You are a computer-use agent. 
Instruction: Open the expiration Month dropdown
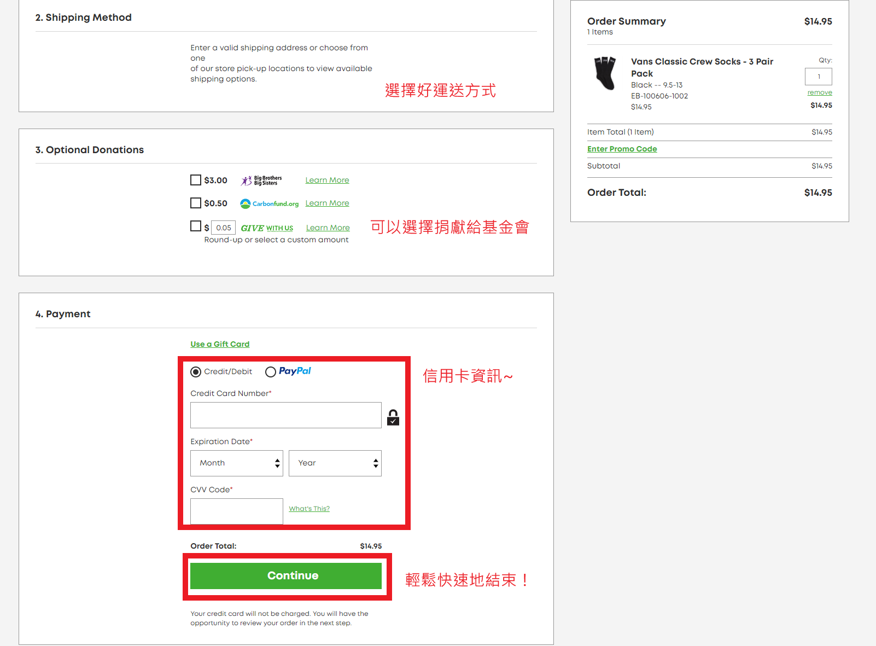(x=236, y=463)
